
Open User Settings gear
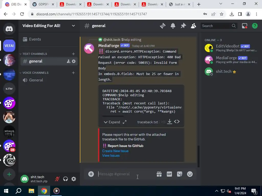click(74, 179)
